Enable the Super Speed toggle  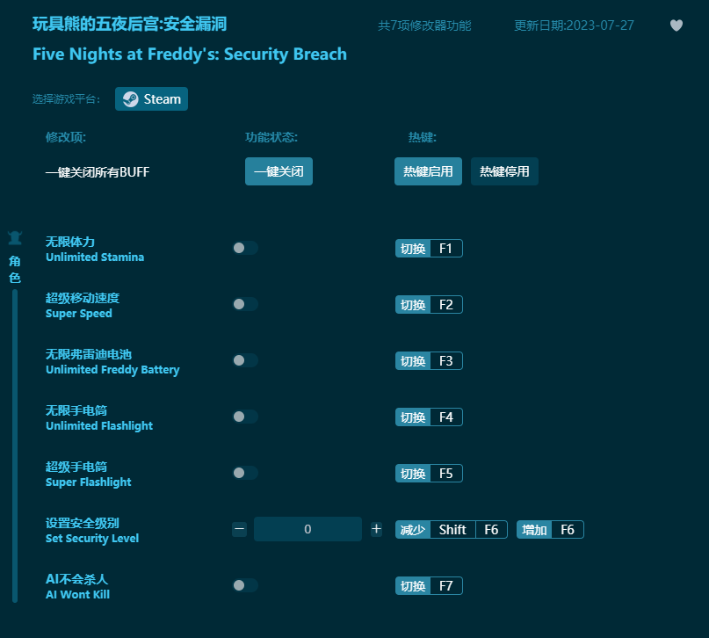(244, 304)
